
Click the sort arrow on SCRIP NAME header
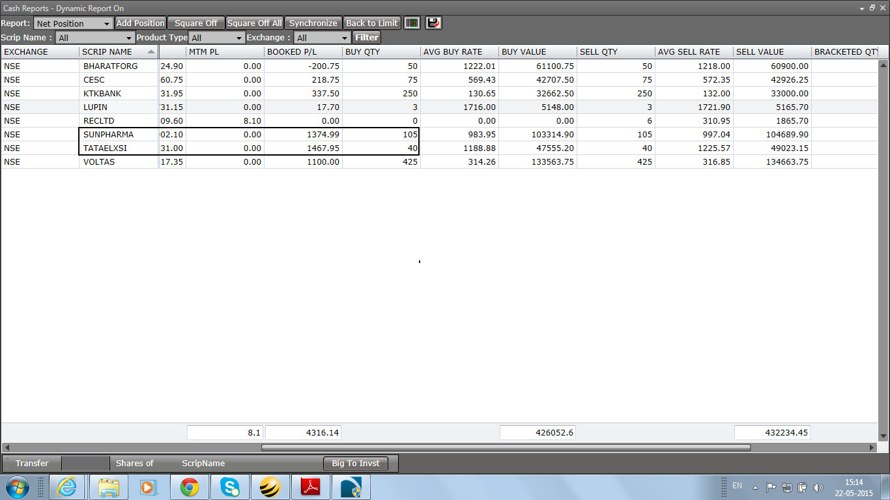click(x=151, y=51)
